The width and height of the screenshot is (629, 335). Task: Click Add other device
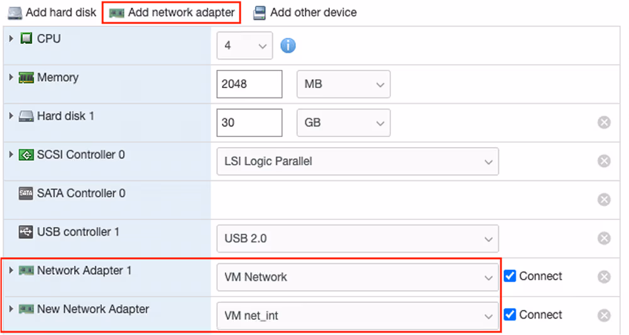(x=305, y=13)
